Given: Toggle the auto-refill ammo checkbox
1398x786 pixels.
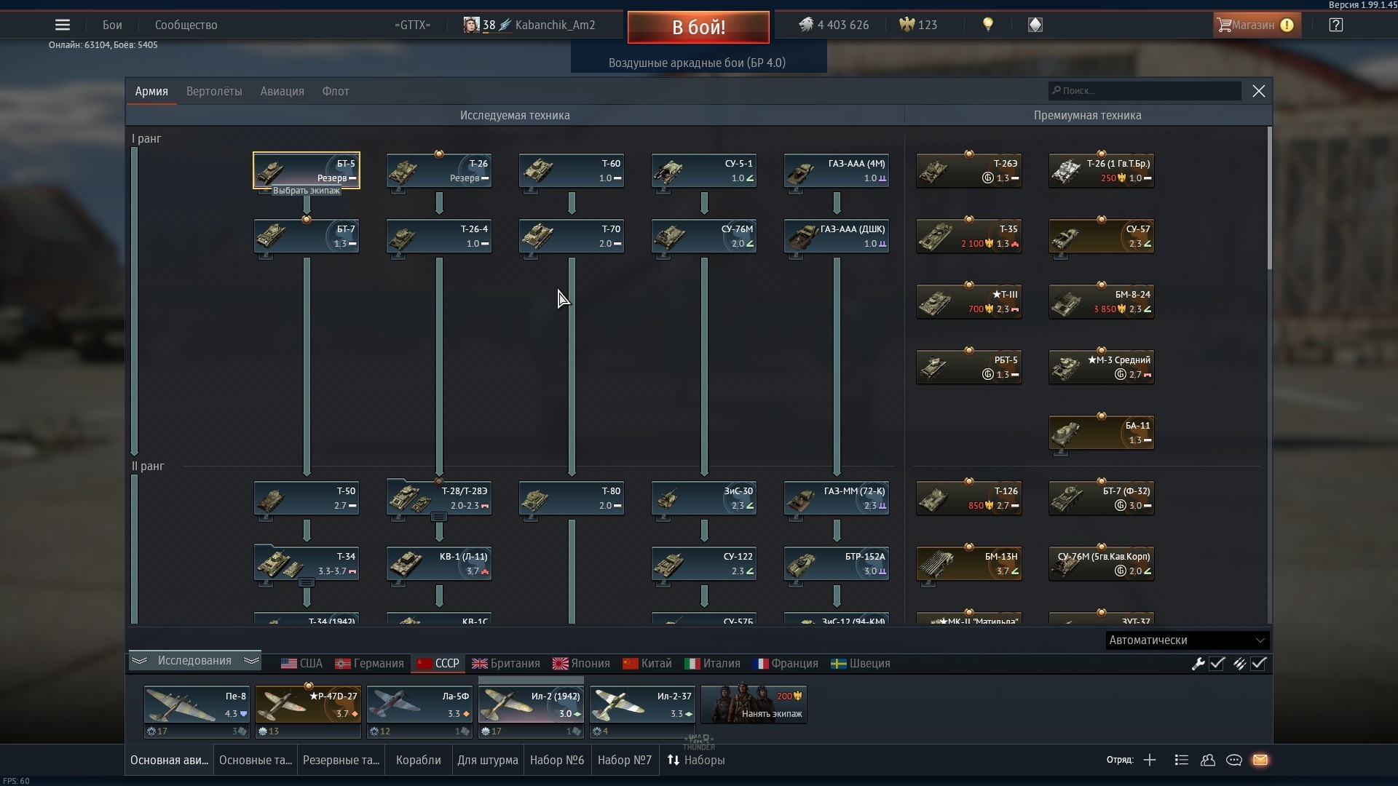Looking at the screenshot, I should click(1259, 663).
